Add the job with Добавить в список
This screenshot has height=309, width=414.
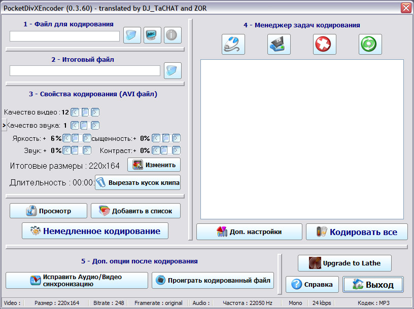[135, 211]
